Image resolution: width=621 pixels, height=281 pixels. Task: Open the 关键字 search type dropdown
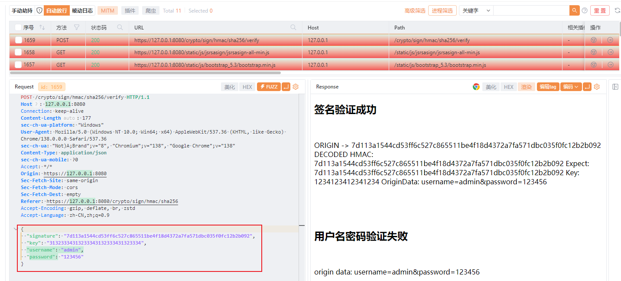pyautogui.click(x=476, y=10)
